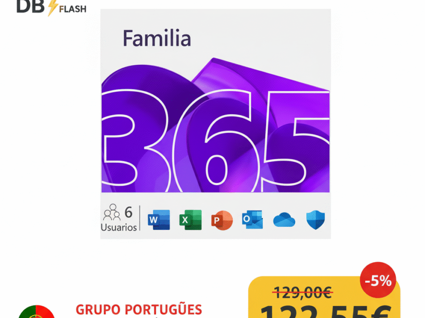This screenshot has height=318, width=425.
Task: Click the Portugal flag icon
Action: 37,312
